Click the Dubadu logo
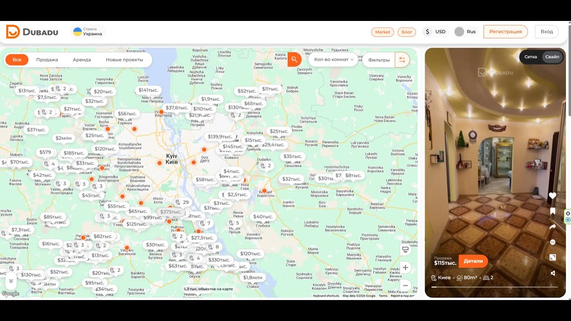The image size is (571, 321). [32, 32]
